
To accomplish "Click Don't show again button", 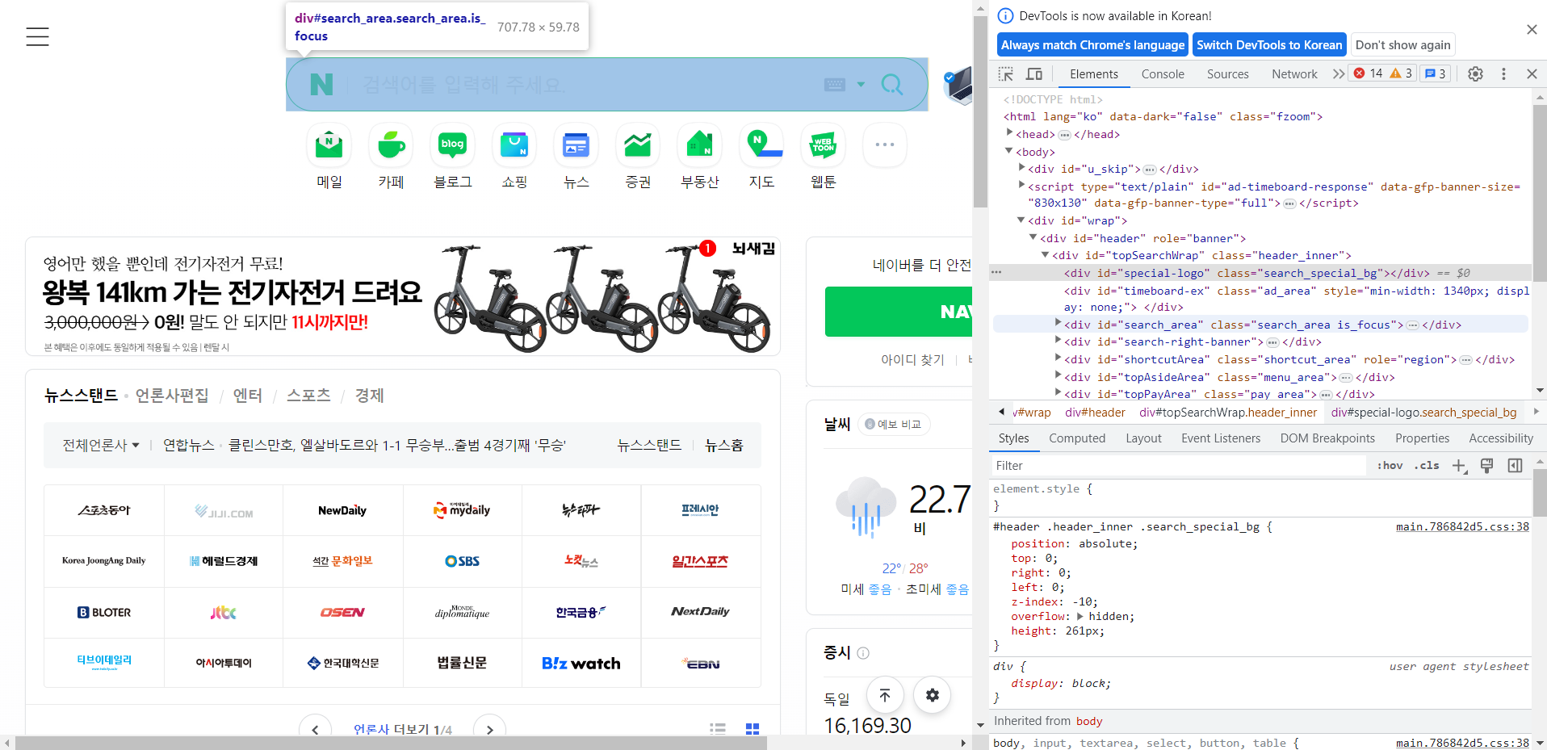I will coord(1402,45).
